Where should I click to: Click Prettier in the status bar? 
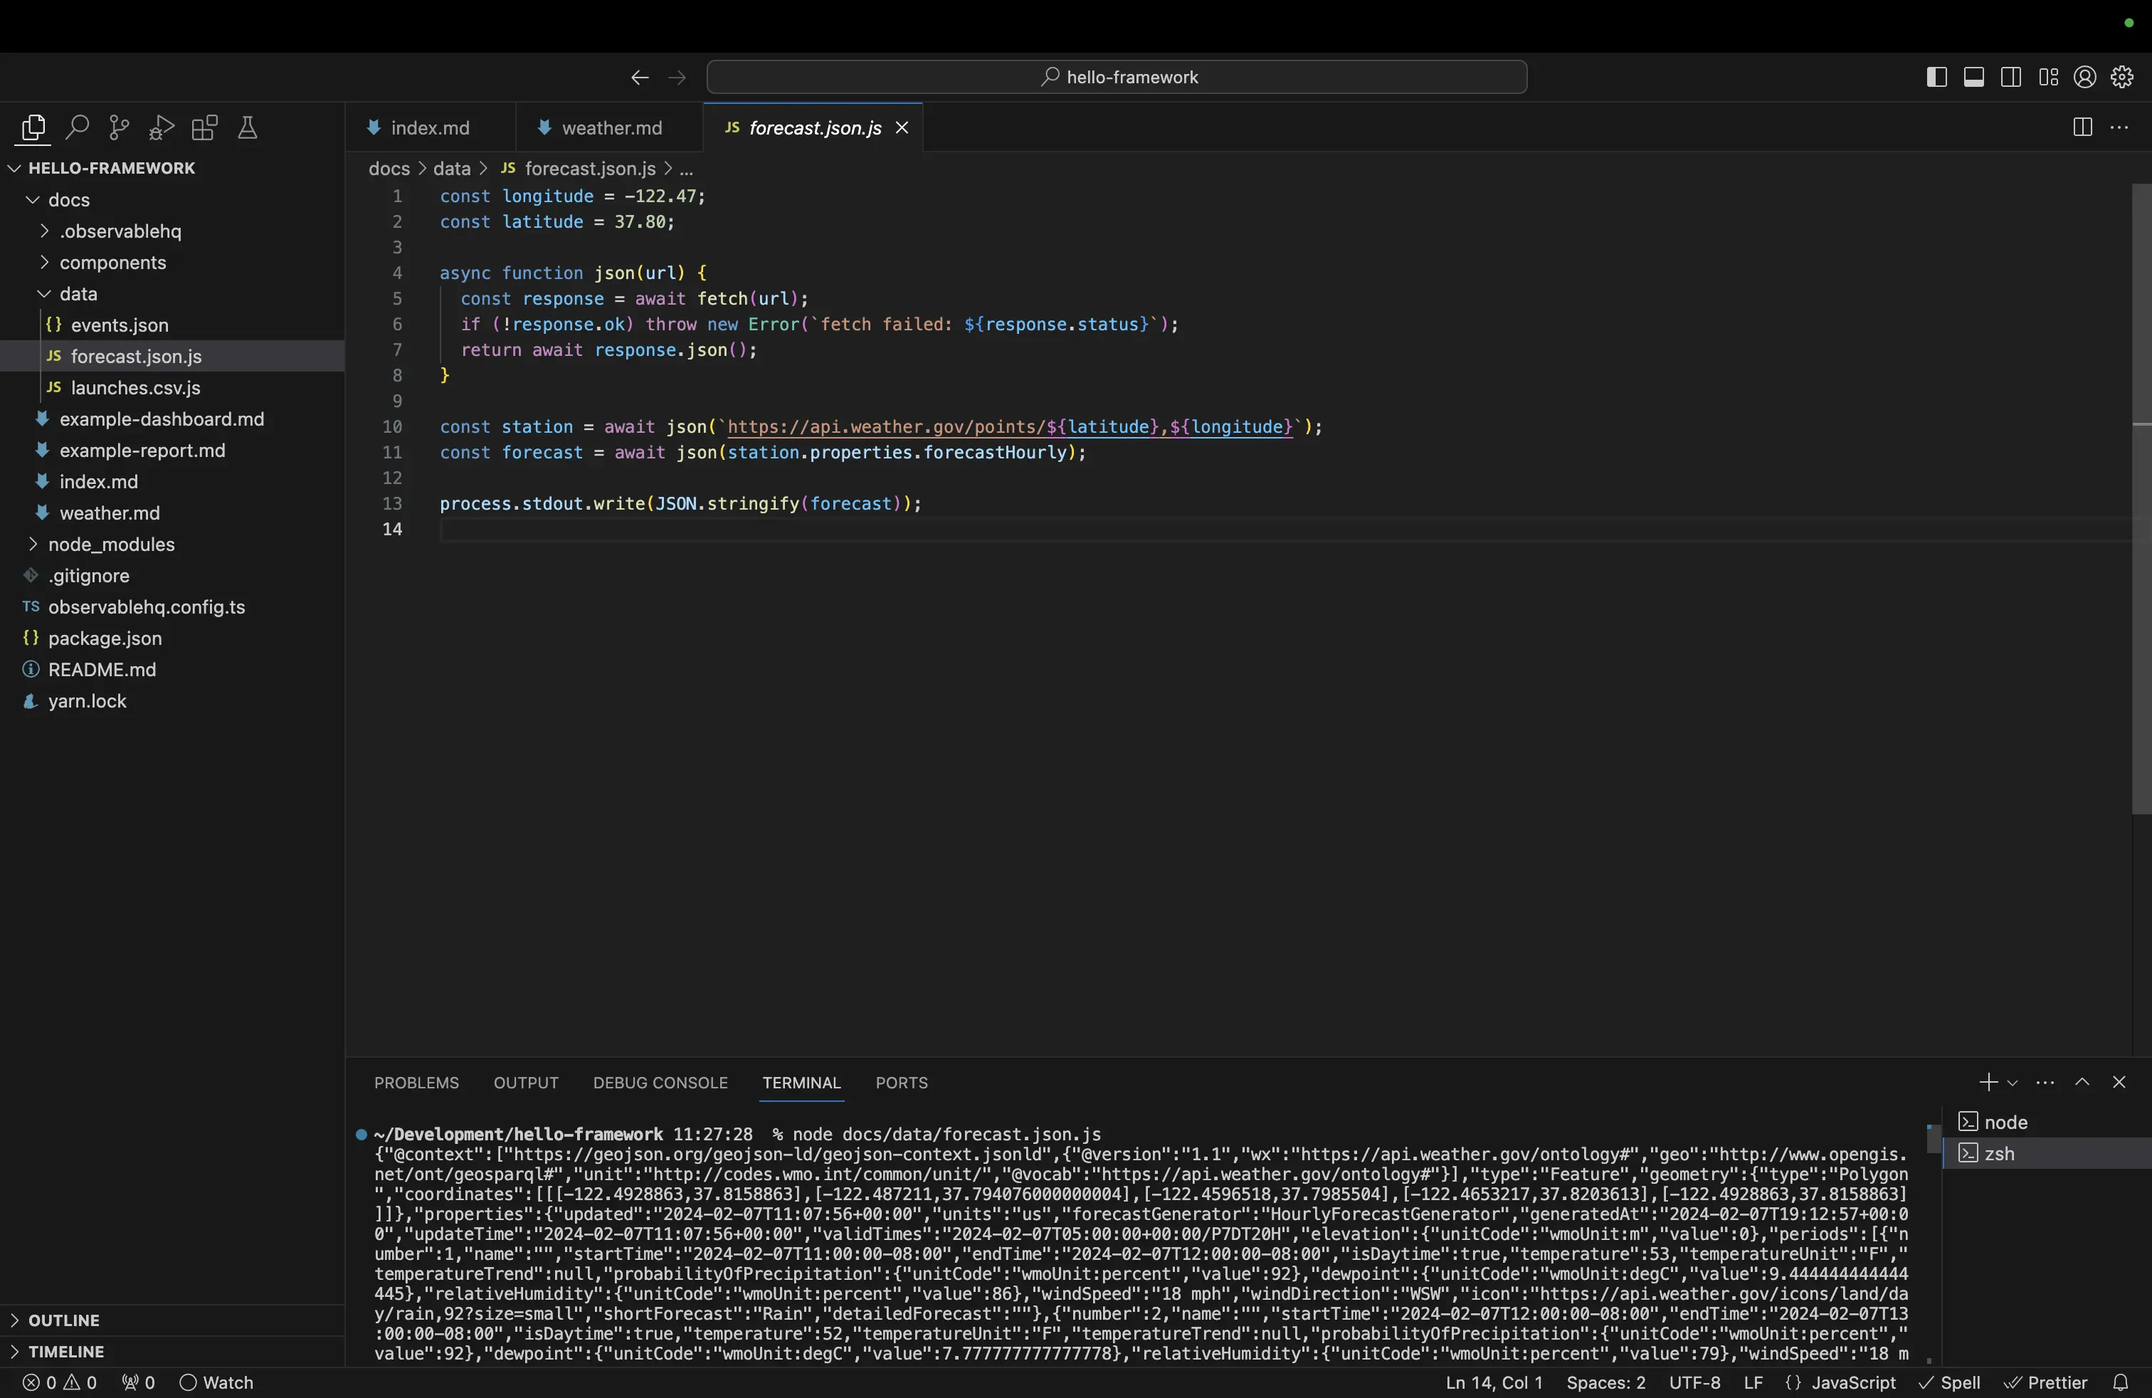coord(2046,1382)
